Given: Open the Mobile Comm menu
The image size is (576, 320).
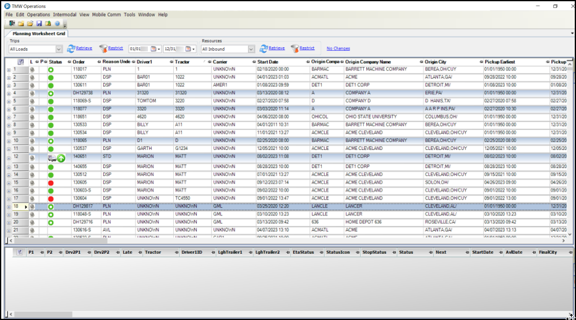Looking at the screenshot, I should 106,14.
